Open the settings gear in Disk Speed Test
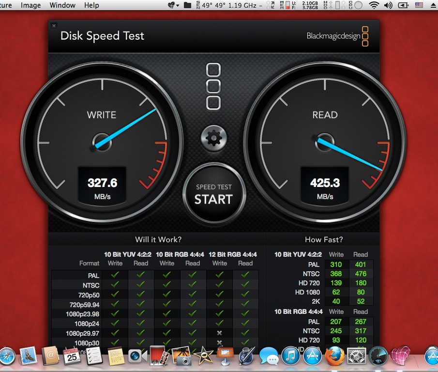Image resolution: width=438 pixels, height=372 pixels. tap(214, 138)
